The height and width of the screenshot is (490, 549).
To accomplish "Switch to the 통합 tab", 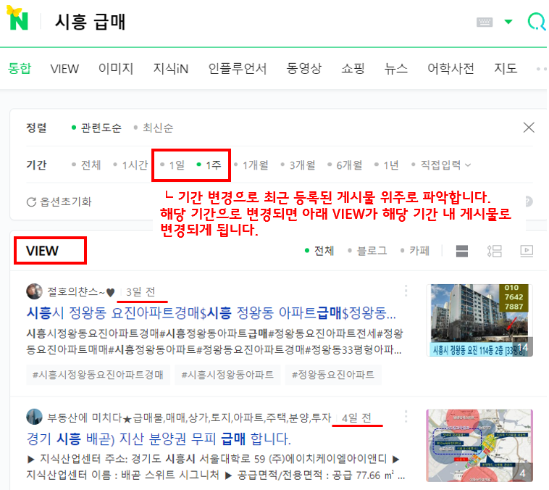I will coord(20,68).
